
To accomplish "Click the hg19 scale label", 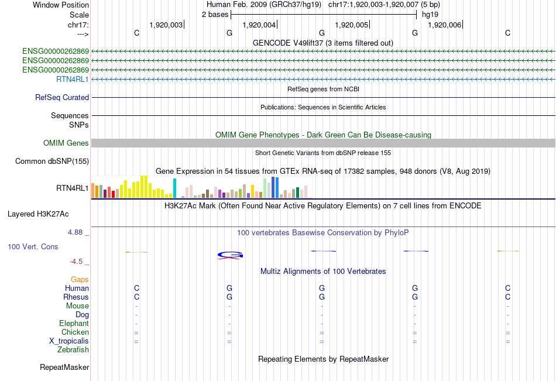I will (x=430, y=15).
